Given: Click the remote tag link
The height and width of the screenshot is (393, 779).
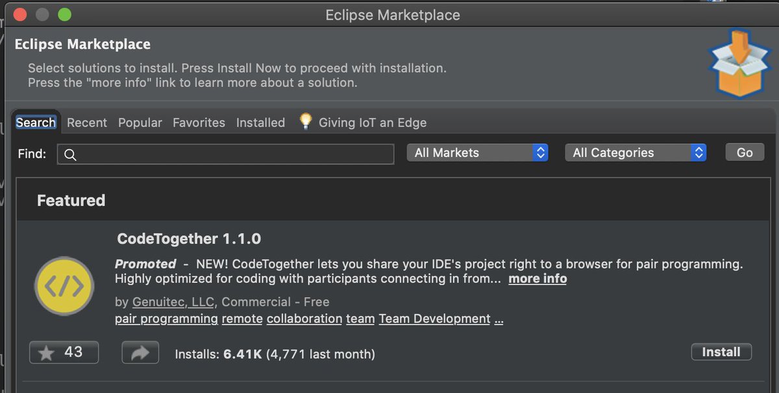Looking at the screenshot, I should click(242, 319).
